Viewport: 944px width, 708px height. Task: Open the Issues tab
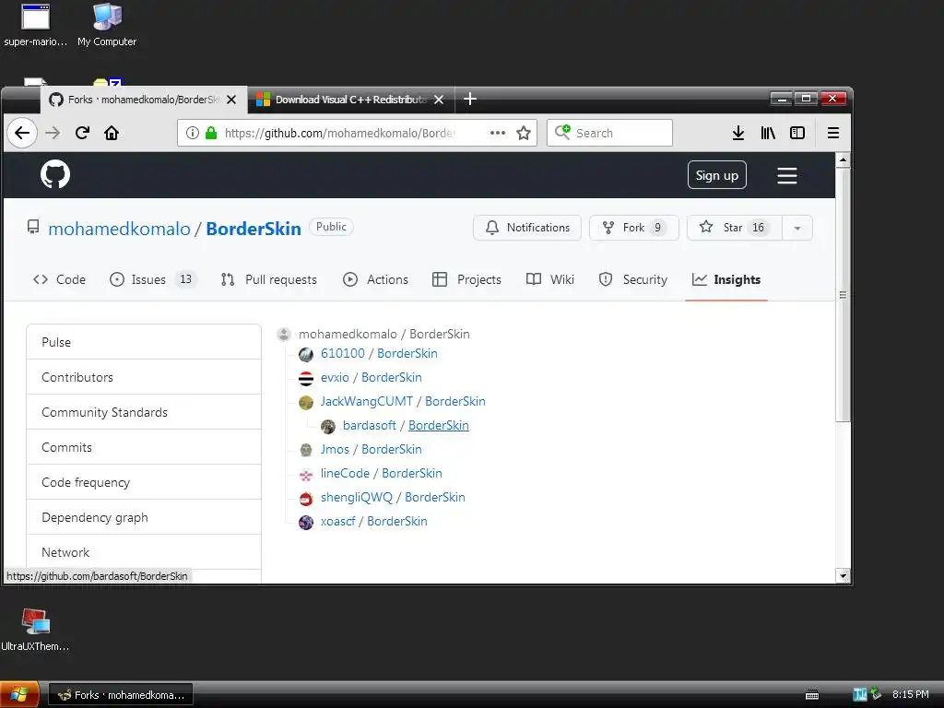(153, 279)
